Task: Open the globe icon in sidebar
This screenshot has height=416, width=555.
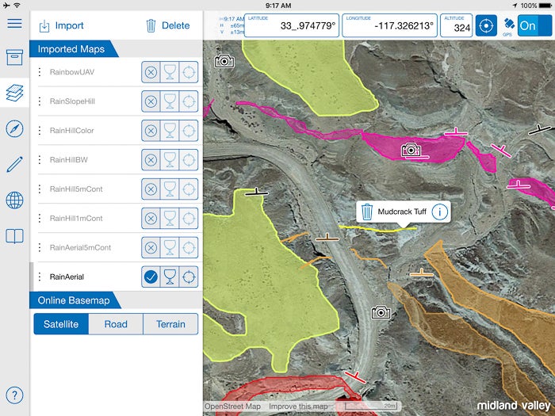Action: point(14,200)
